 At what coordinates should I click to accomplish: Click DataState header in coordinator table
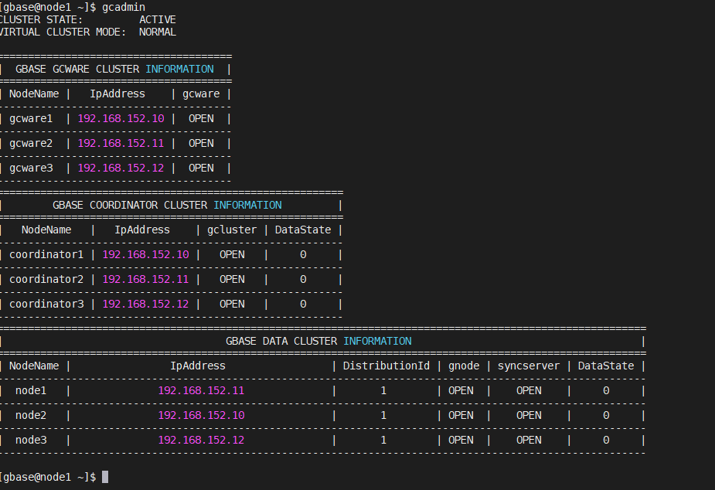(x=303, y=230)
